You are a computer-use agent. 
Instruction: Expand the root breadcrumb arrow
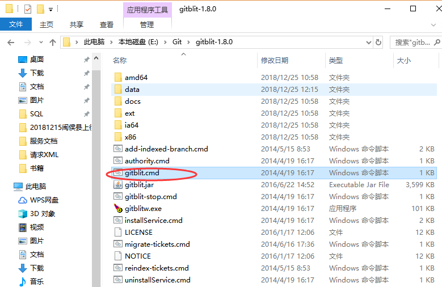tap(77, 43)
